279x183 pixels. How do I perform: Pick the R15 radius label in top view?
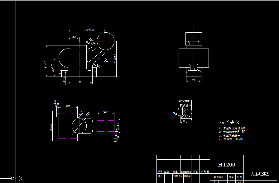coord(81,113)
